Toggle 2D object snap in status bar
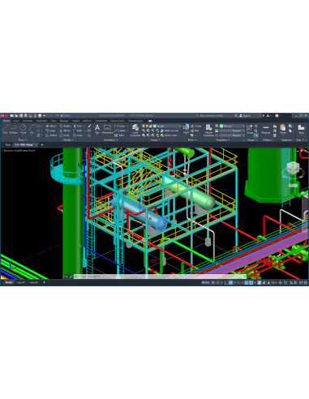Image resolution: width=309 pixels, height=399 pixels. point(251,283)
